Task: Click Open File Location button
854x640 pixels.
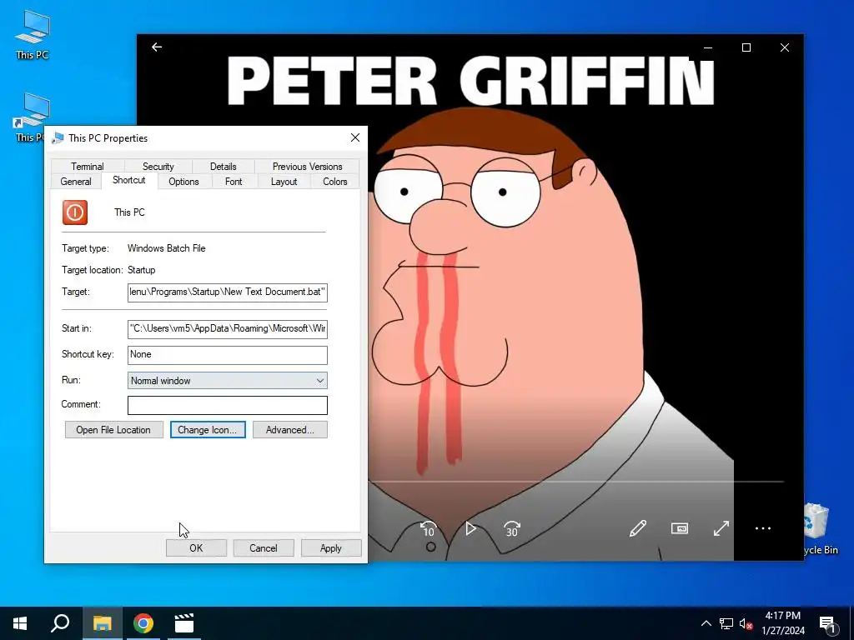Action: coord(113,430)
